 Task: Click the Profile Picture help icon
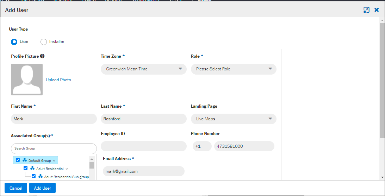(42, 56)
